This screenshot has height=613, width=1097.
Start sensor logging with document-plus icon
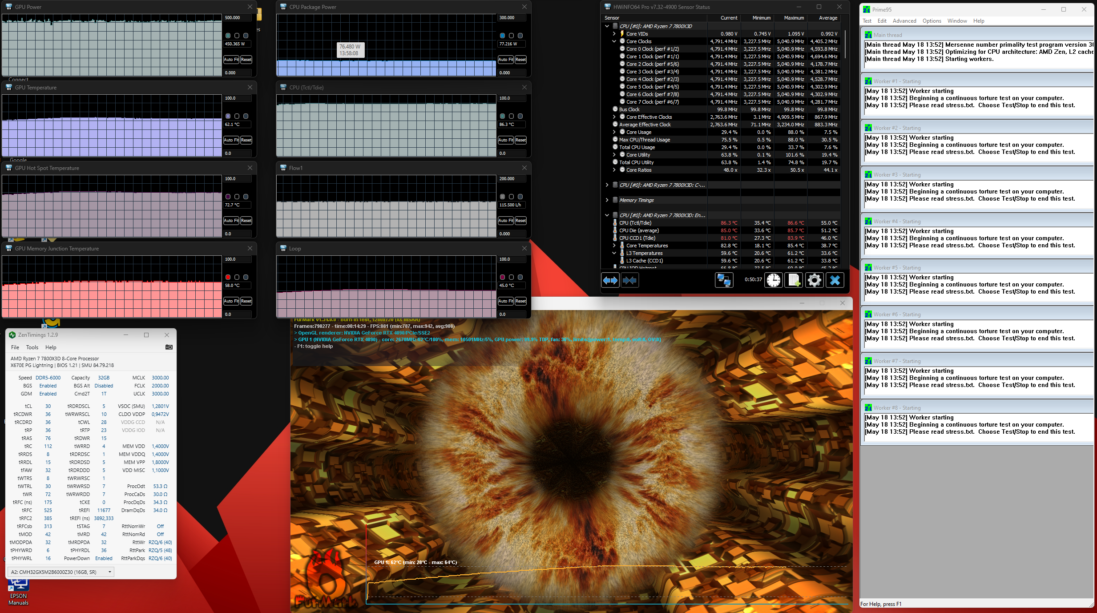794,280
